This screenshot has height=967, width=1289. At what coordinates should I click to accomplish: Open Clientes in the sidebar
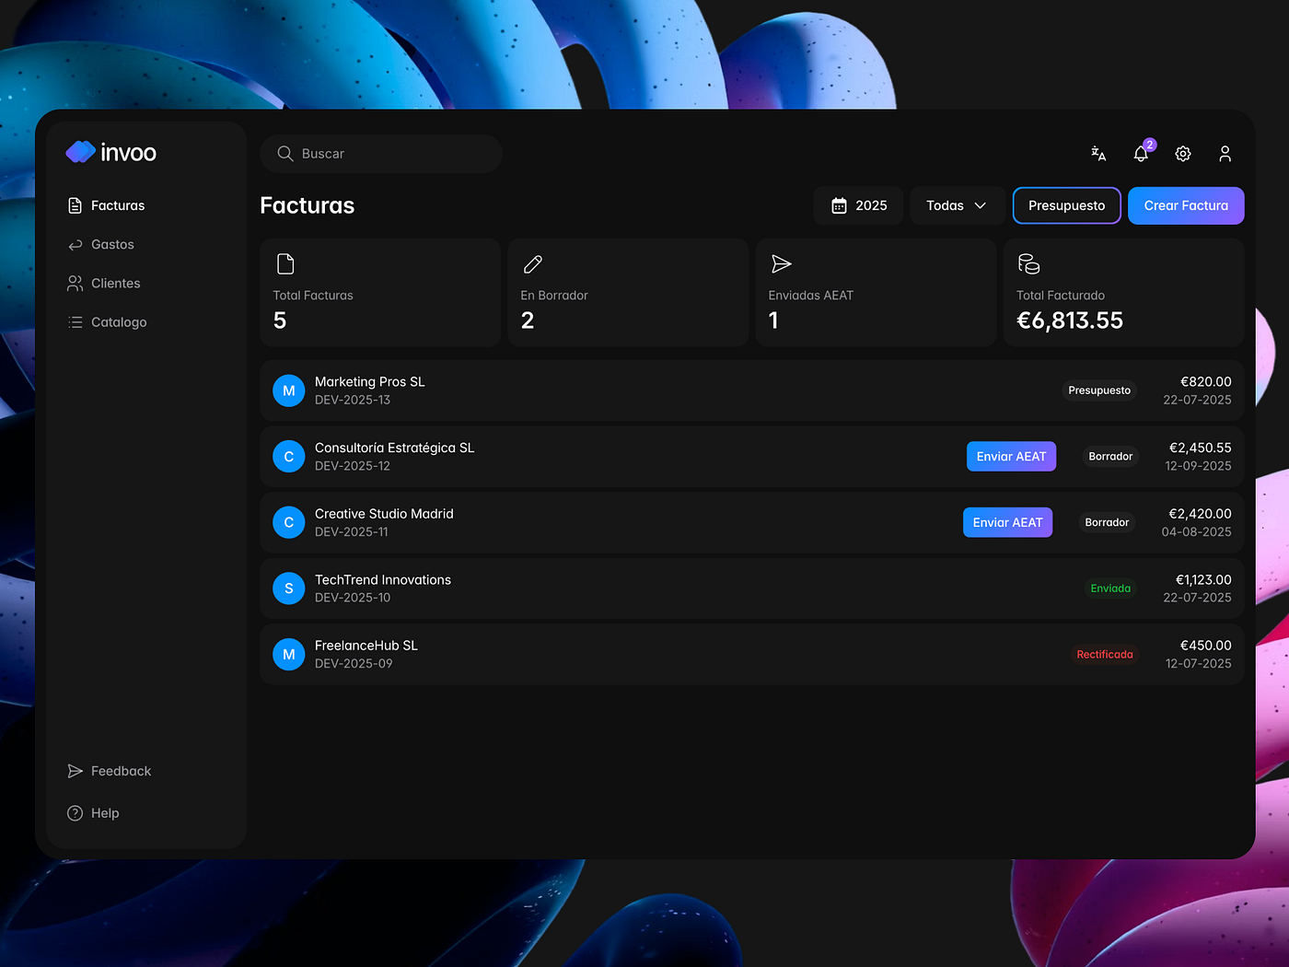click(104, 283)
